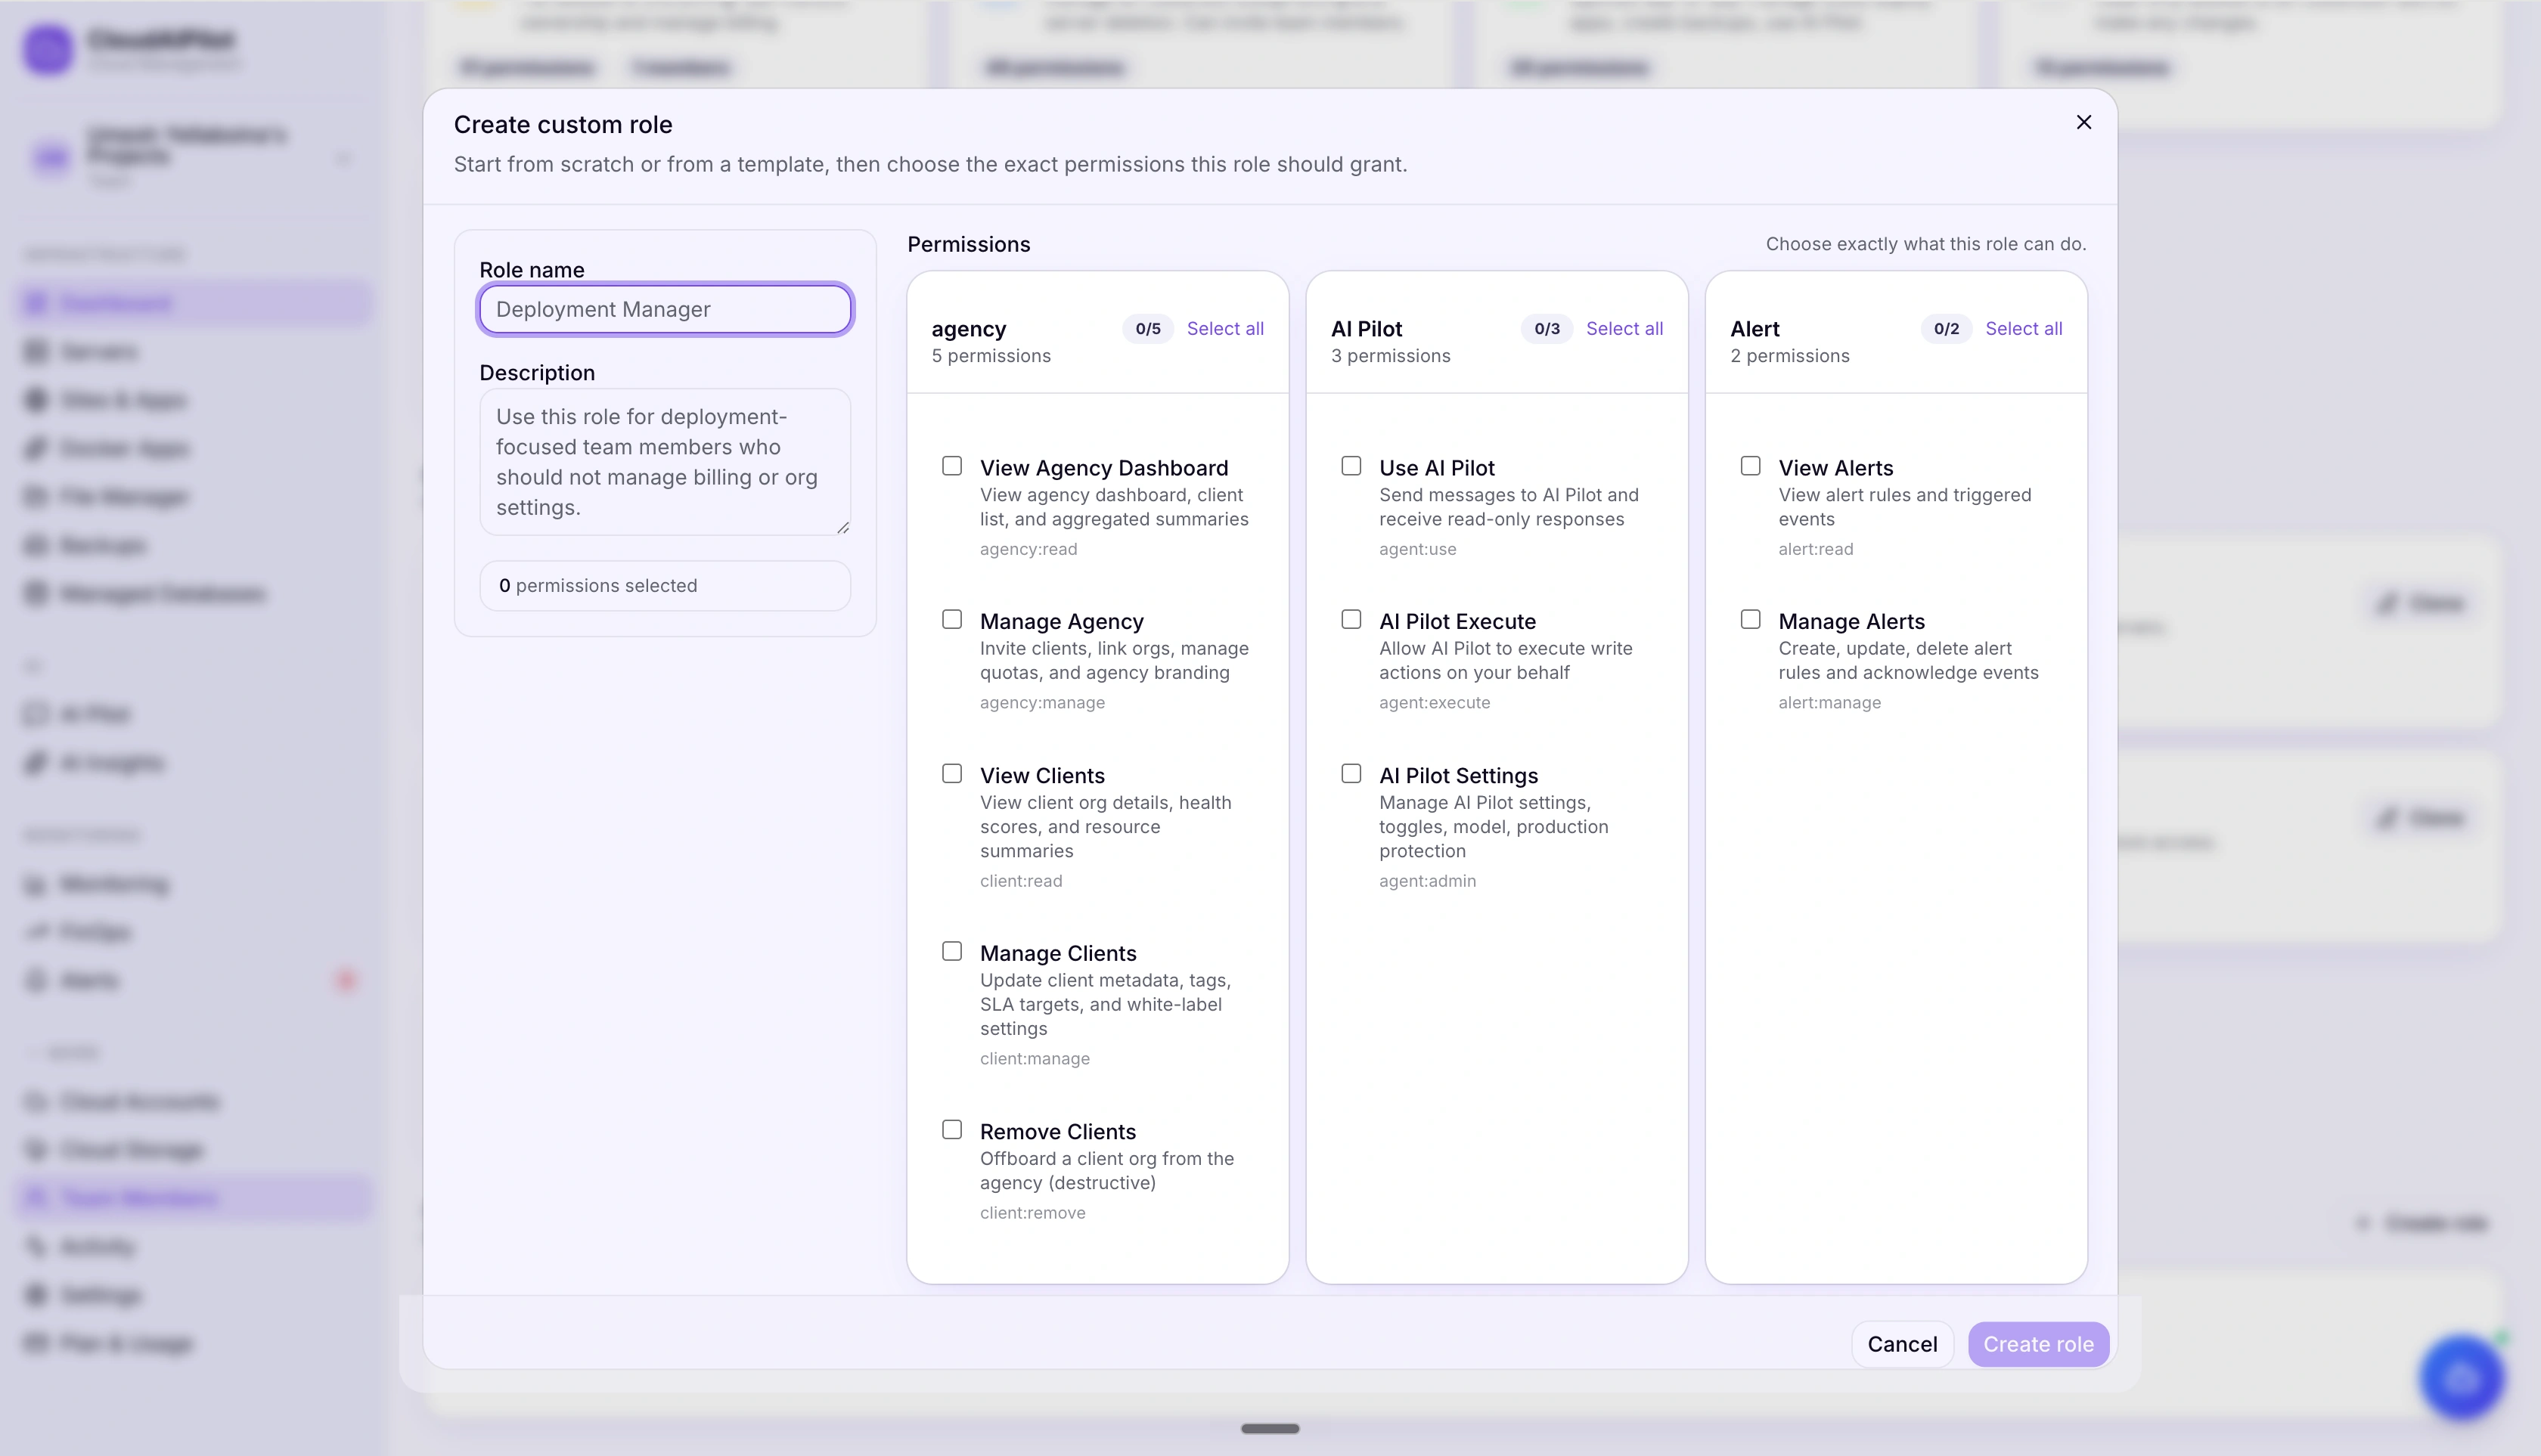The image size is (2541, 1456).
Task: Click the '2 permissions' Alert subtitle
Action: pos(1790,356)
